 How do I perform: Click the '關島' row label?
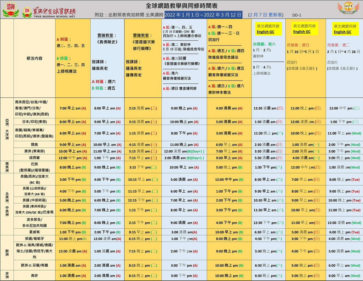[34, 144]
